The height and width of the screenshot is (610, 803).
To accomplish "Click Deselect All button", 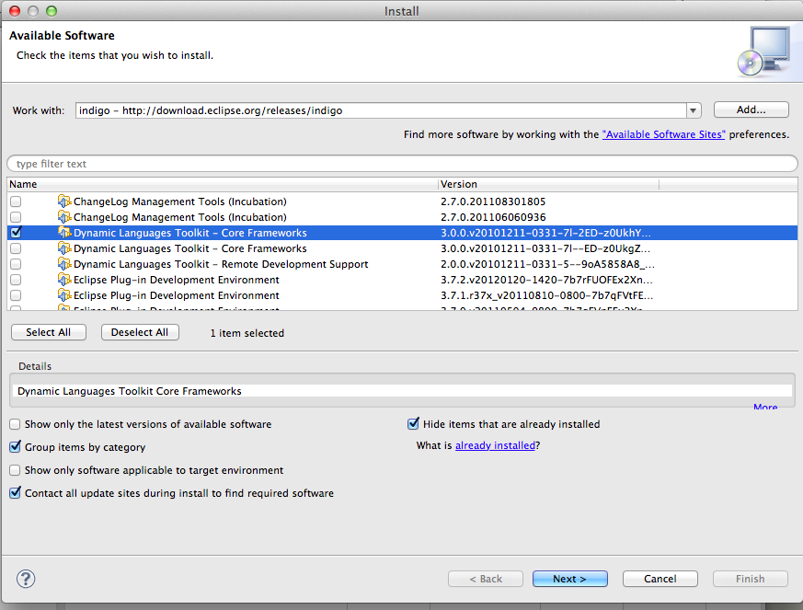I will pos(140,332).
